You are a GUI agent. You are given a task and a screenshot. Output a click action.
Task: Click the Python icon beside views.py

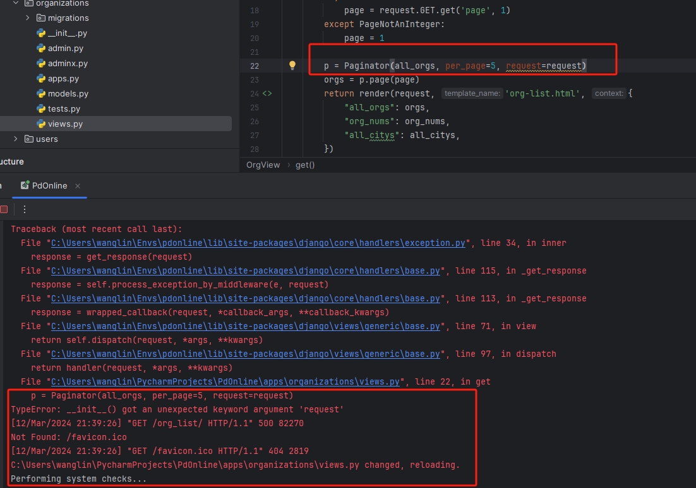41,124
